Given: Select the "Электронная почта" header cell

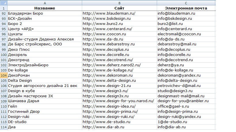Looking at the screenshot, I should 186,8.
